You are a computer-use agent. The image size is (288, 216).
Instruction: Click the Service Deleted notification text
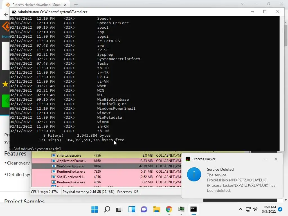[220, 169]
